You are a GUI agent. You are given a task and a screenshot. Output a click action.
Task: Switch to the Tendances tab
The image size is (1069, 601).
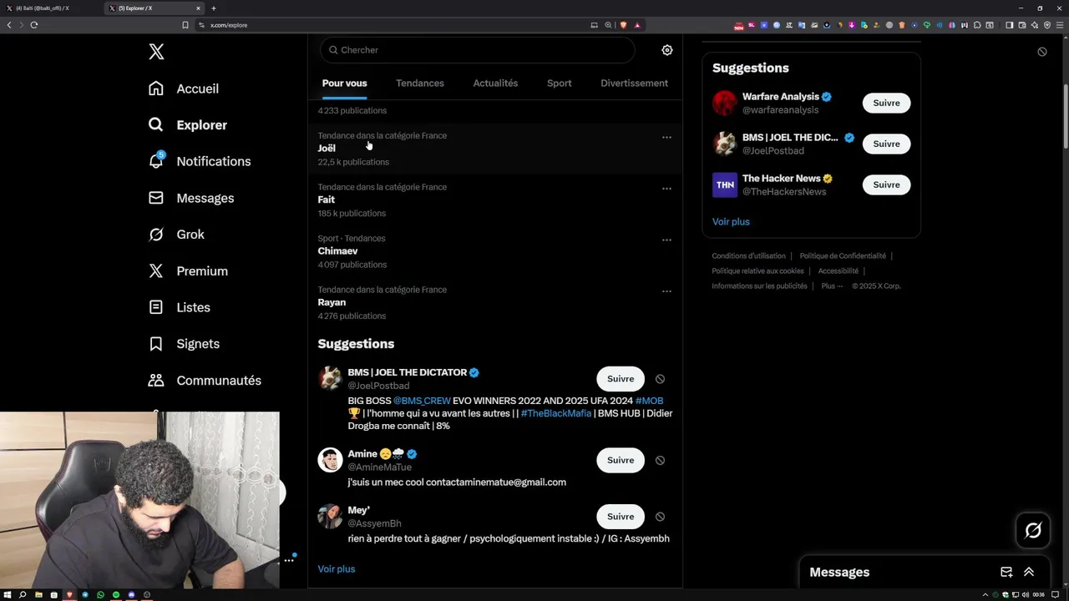[x=420, y=83]
